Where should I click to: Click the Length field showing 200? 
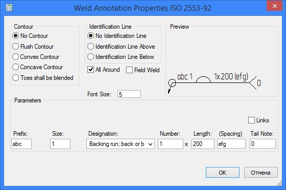coord(203,144)
